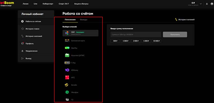Viewport: 214px width, 103px height.
Task: Choose the 1 000 ₽ preset amount
Action: 125,41
